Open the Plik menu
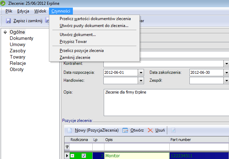 coord(9,11)
